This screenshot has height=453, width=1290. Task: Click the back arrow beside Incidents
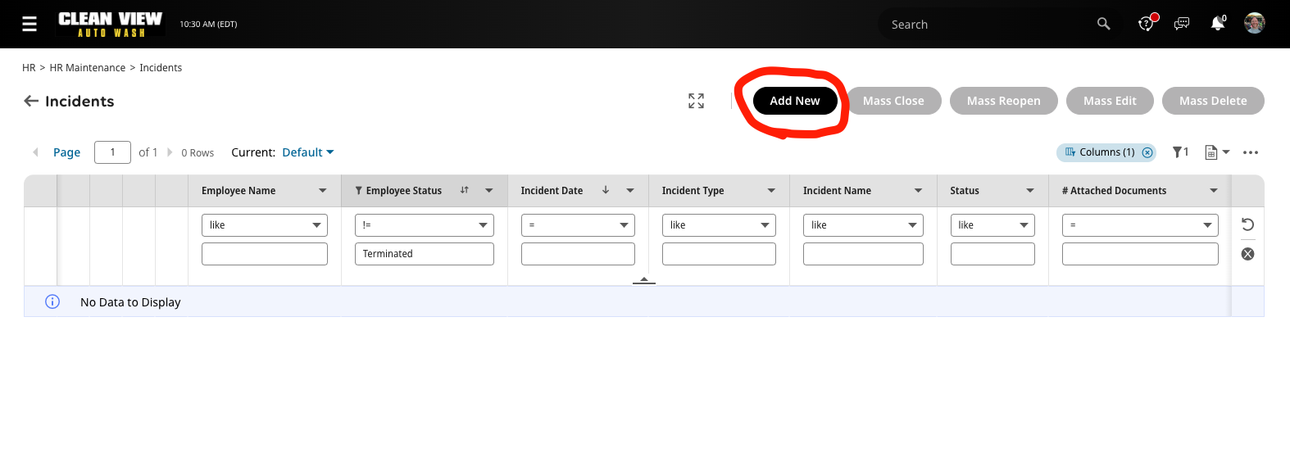pos(31,101)
